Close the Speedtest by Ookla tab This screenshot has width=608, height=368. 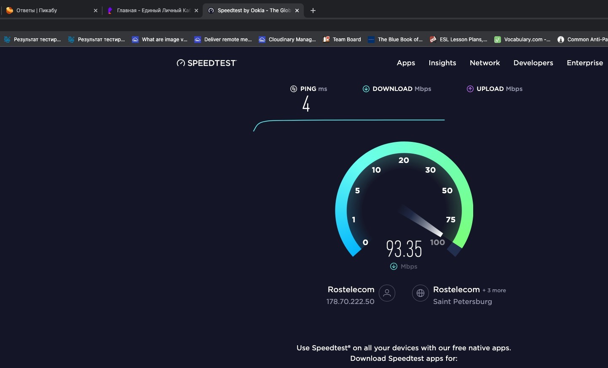tap(297, 11)
